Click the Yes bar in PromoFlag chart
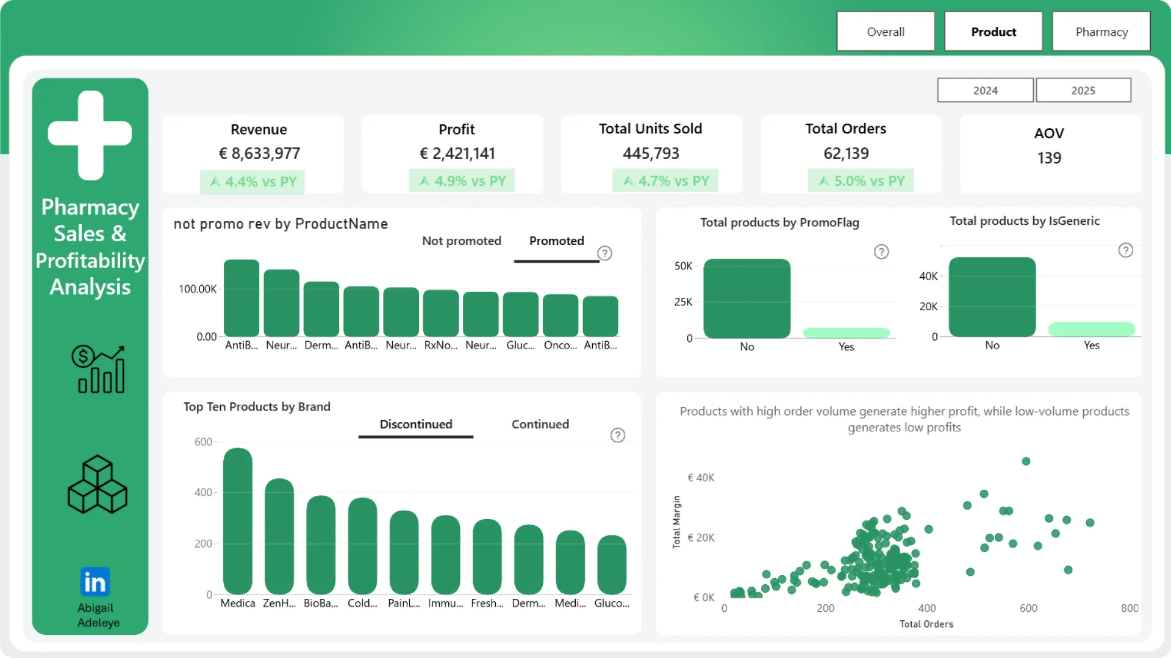This screenshot has width=1171, height=658. tap(847, 333)
